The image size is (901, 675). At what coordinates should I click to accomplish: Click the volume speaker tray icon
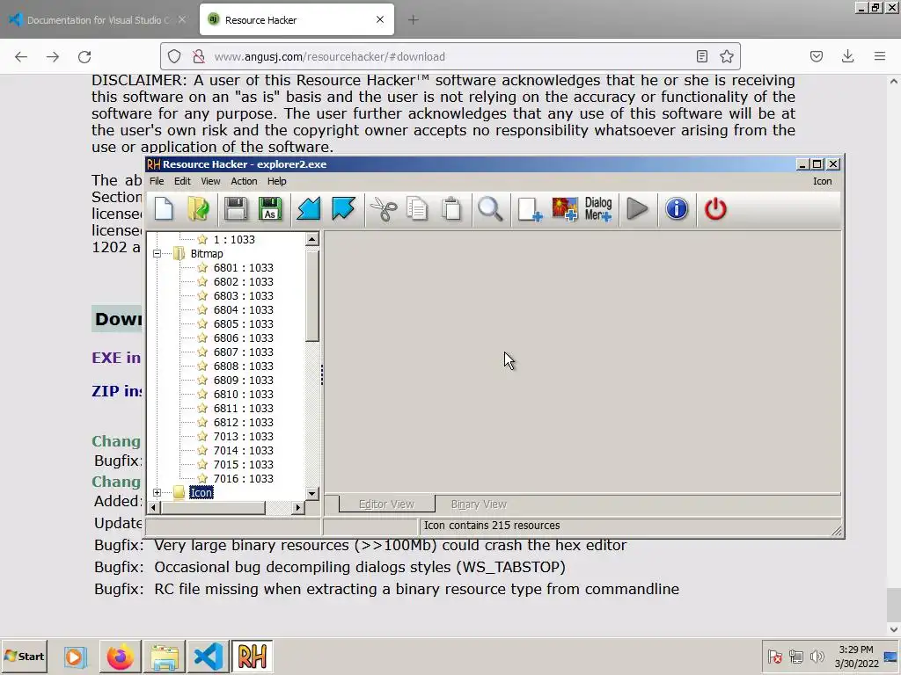point(817,656)
